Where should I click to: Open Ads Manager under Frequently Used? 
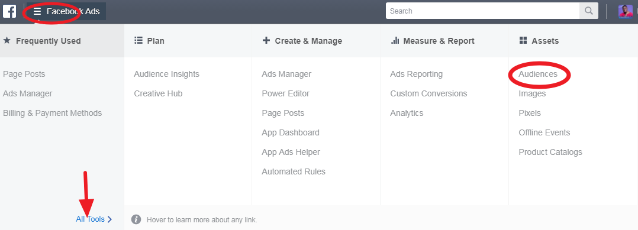pyautogui.click(x=28, y=93)
